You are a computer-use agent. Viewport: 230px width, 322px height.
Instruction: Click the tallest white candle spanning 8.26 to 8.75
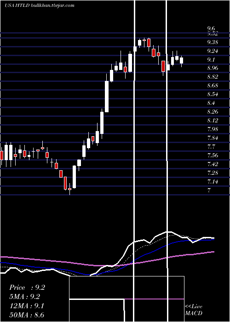[x=107, y=97]
